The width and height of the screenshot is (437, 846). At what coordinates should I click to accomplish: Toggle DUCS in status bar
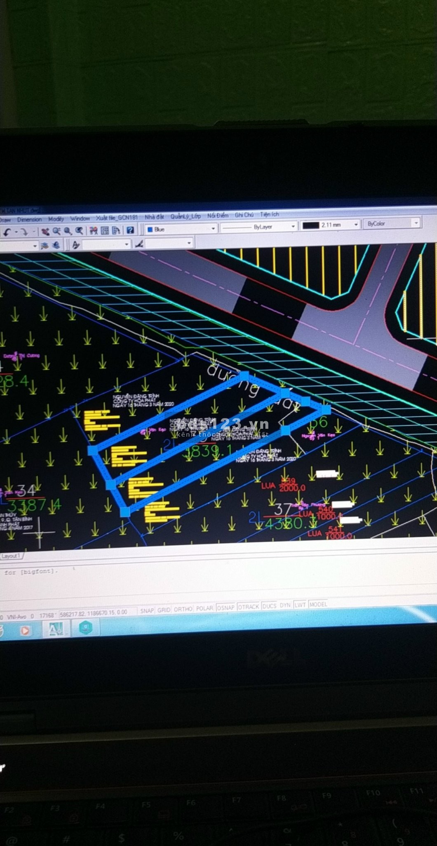point(269,606)
